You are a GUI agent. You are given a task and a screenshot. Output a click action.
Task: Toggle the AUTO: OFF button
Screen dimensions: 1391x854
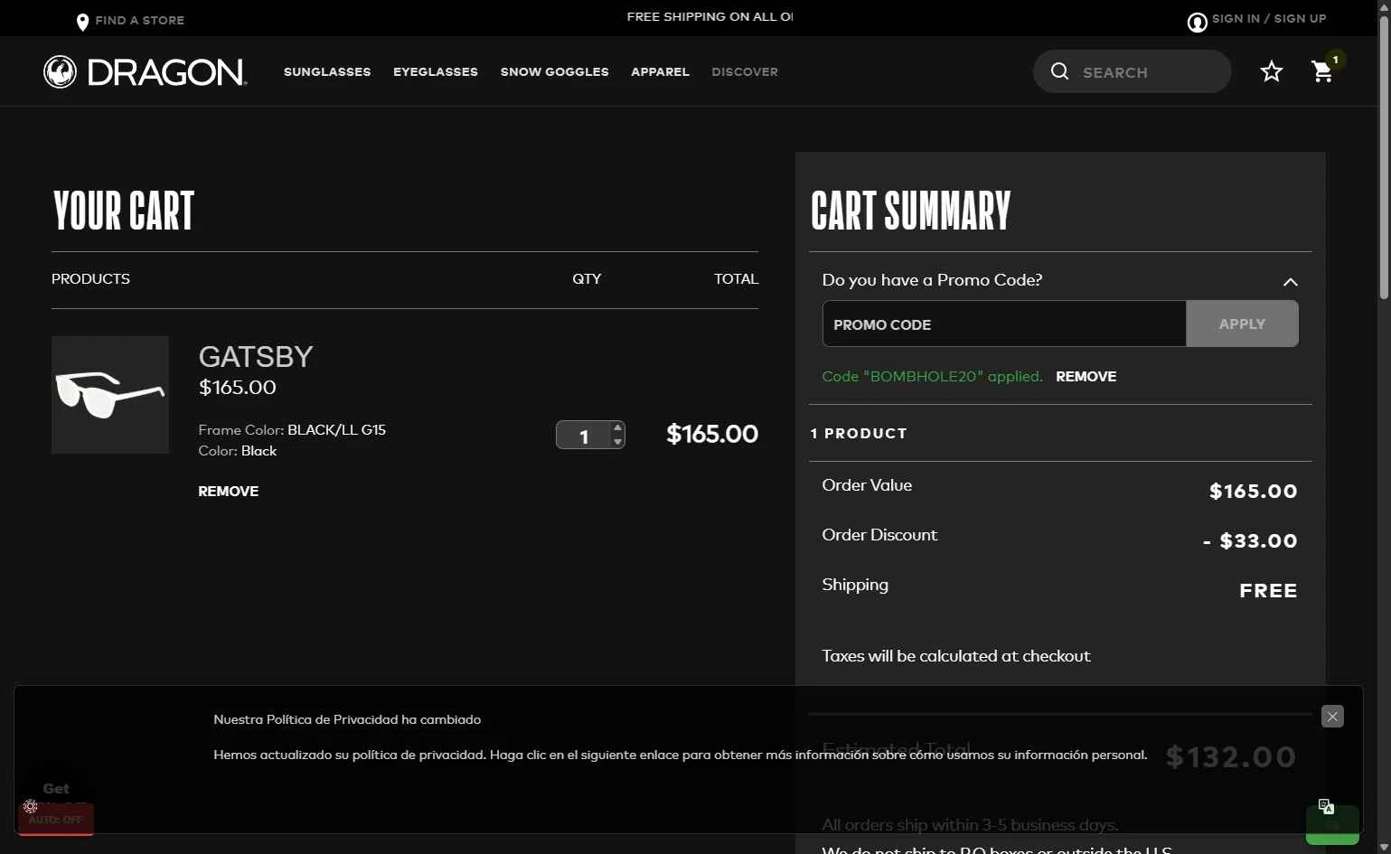(56, 820)
